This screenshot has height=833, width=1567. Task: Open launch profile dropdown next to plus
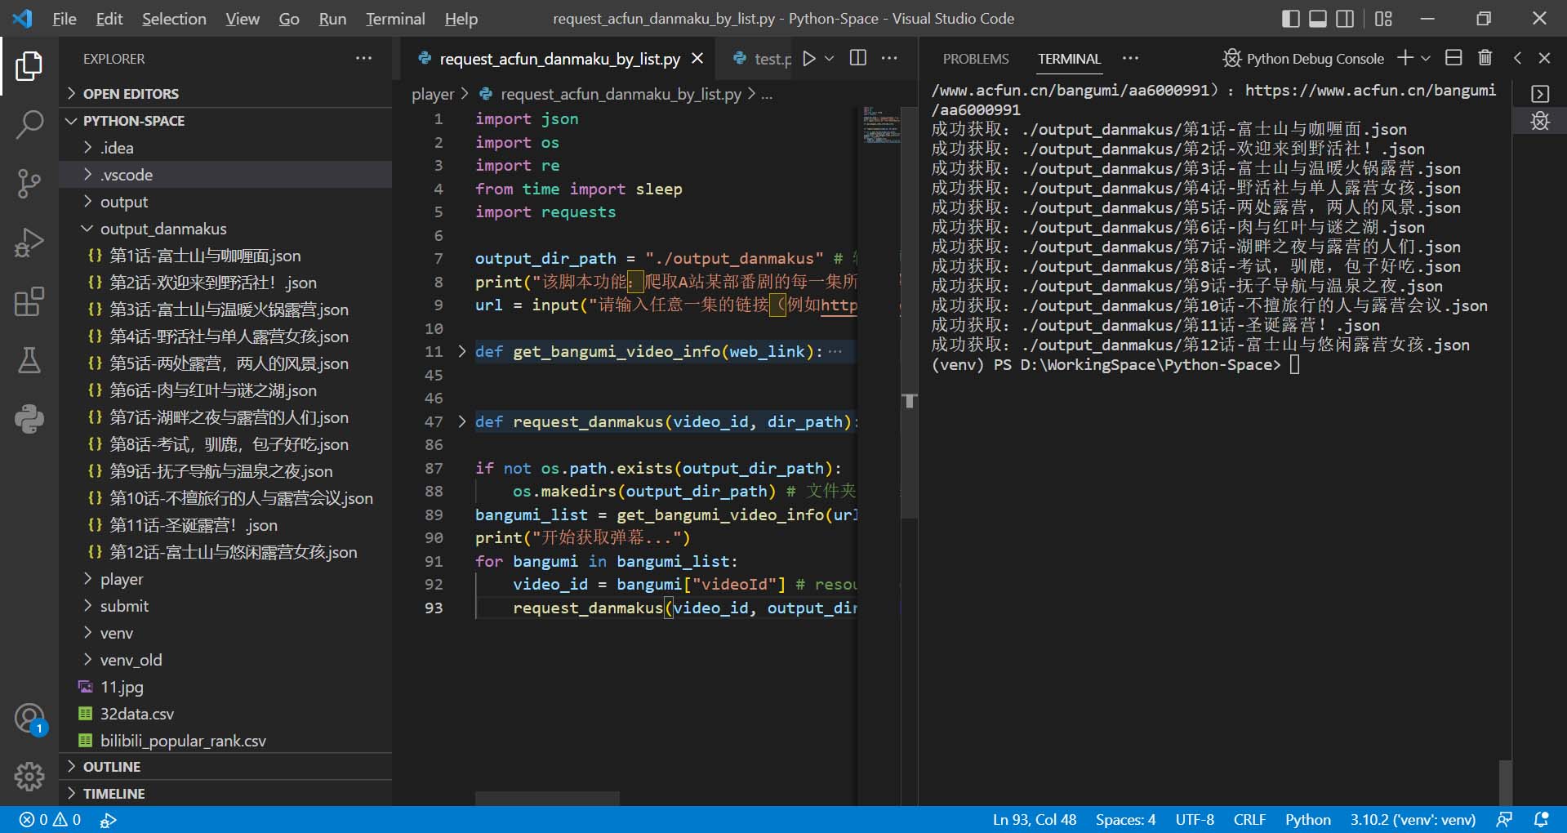point(1426,59)
